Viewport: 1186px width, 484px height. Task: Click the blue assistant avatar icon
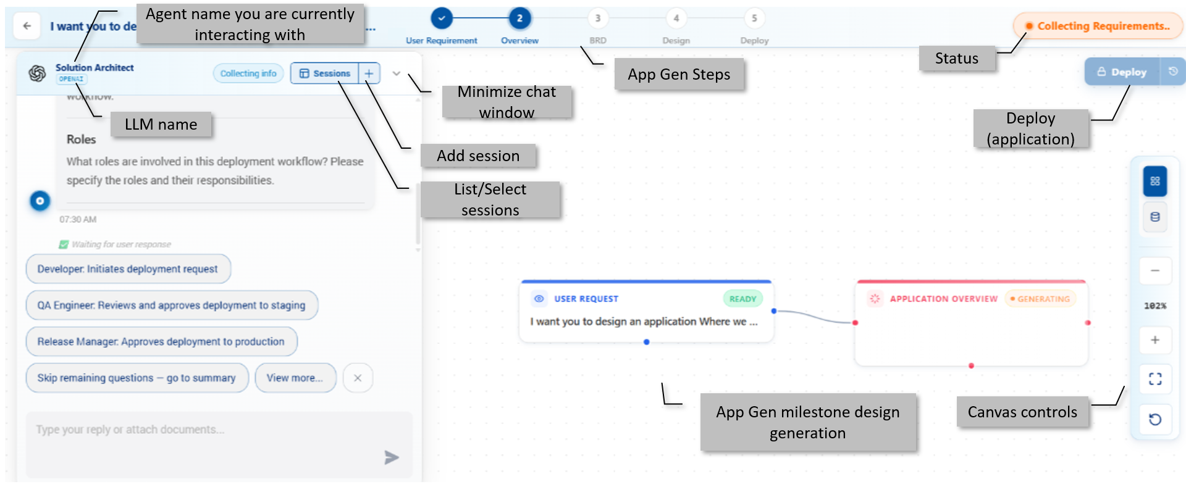(40, 201)
